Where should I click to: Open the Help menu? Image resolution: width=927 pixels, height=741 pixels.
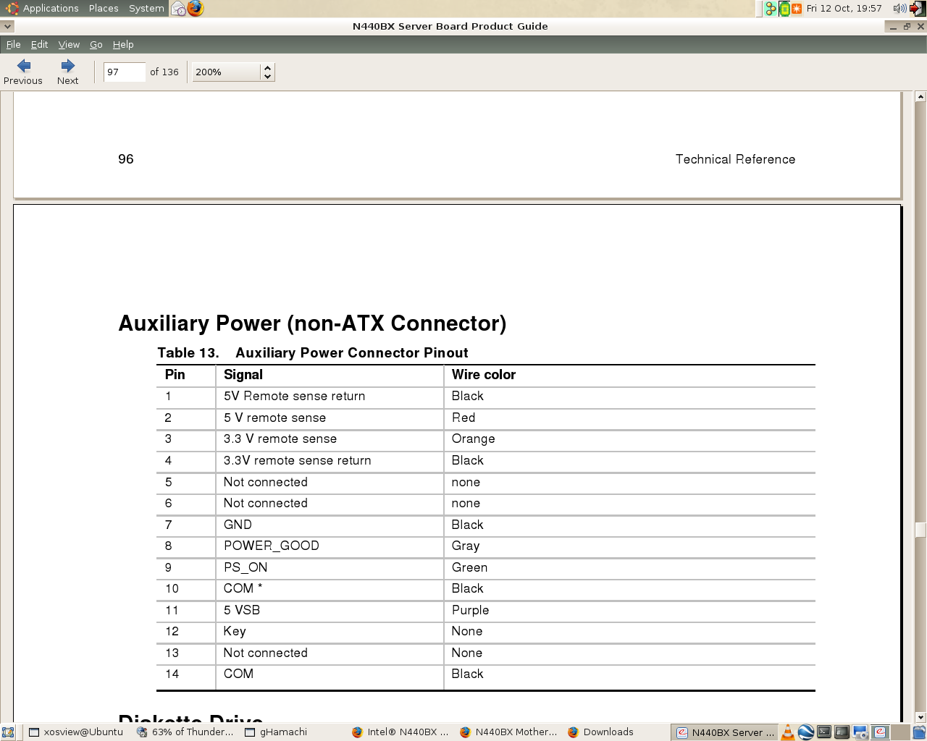[x=123, y=45]
